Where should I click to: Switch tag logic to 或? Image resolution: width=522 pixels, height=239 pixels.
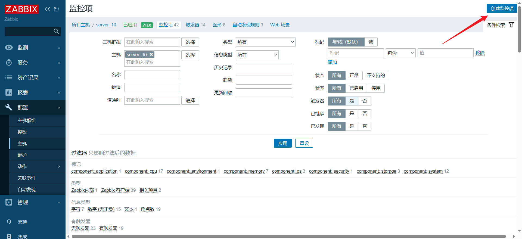pos(371,42)
